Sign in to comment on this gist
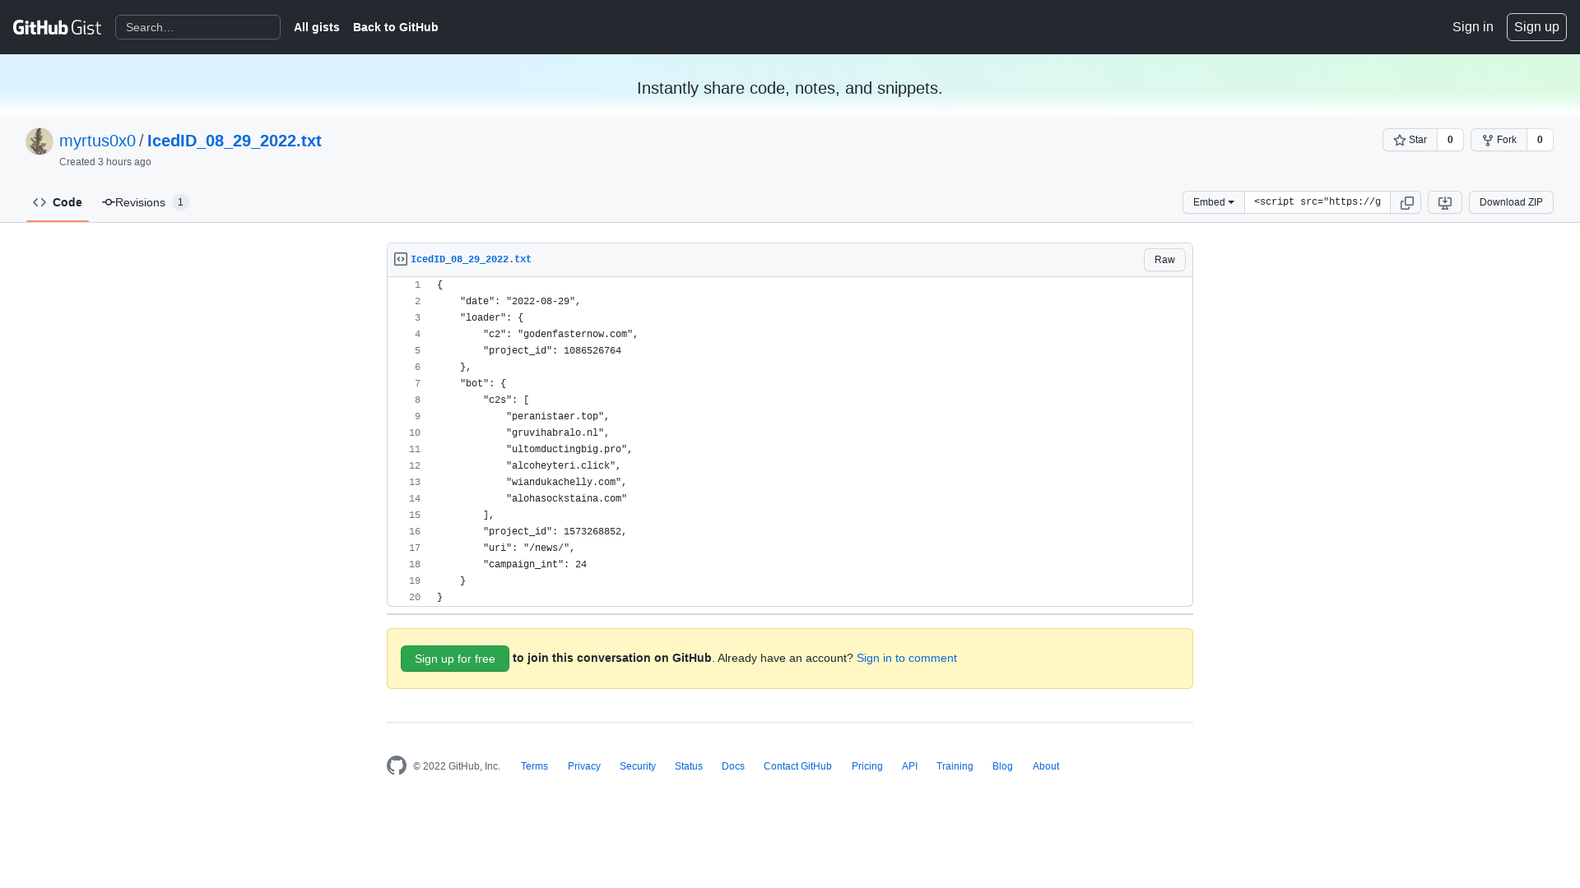 (x=906, y=658)
